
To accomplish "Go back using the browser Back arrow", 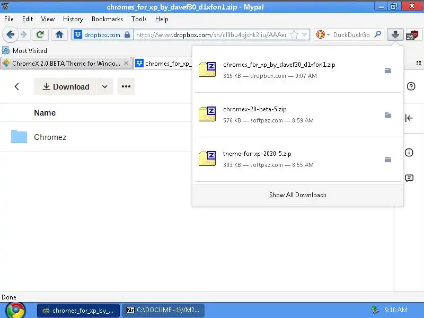I will [x=10, y=34].
